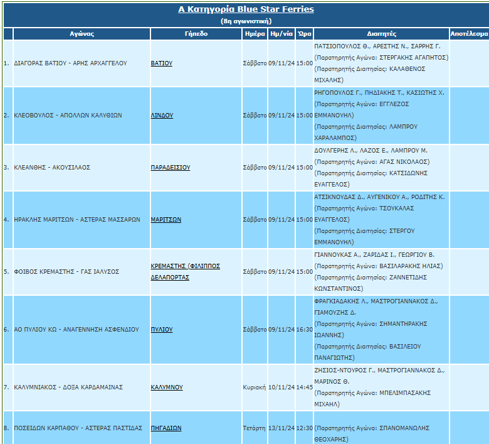Click time 12:30 in ΠΟΣΕΙΔΩΝ ΚΑΡΠΑΘΟΥ row

(305, 428)
